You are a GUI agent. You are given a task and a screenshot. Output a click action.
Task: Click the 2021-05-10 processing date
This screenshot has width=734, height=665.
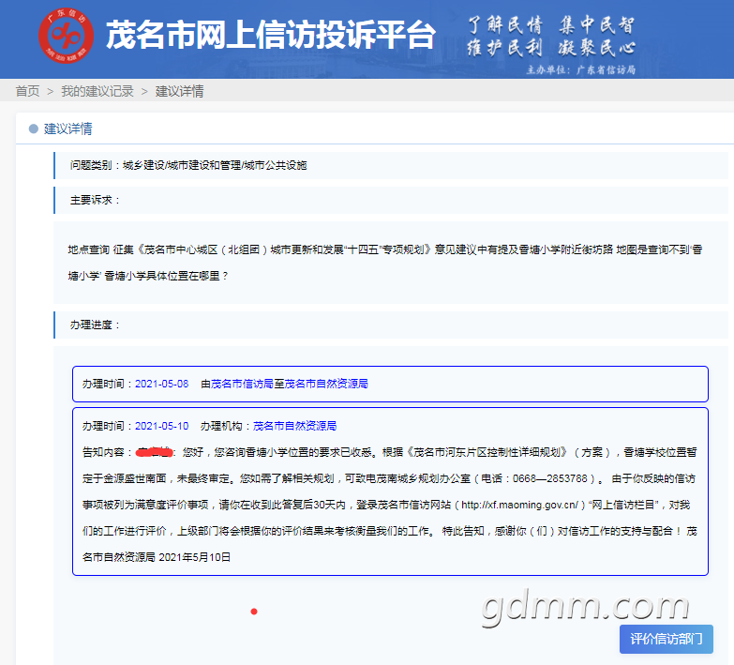161,425
